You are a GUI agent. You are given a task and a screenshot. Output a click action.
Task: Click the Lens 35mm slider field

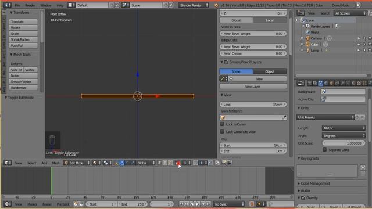pyautogui.click(x=253, y=105)
